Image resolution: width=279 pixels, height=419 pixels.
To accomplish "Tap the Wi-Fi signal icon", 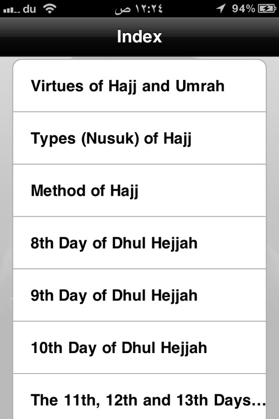I will click(50, 8).
